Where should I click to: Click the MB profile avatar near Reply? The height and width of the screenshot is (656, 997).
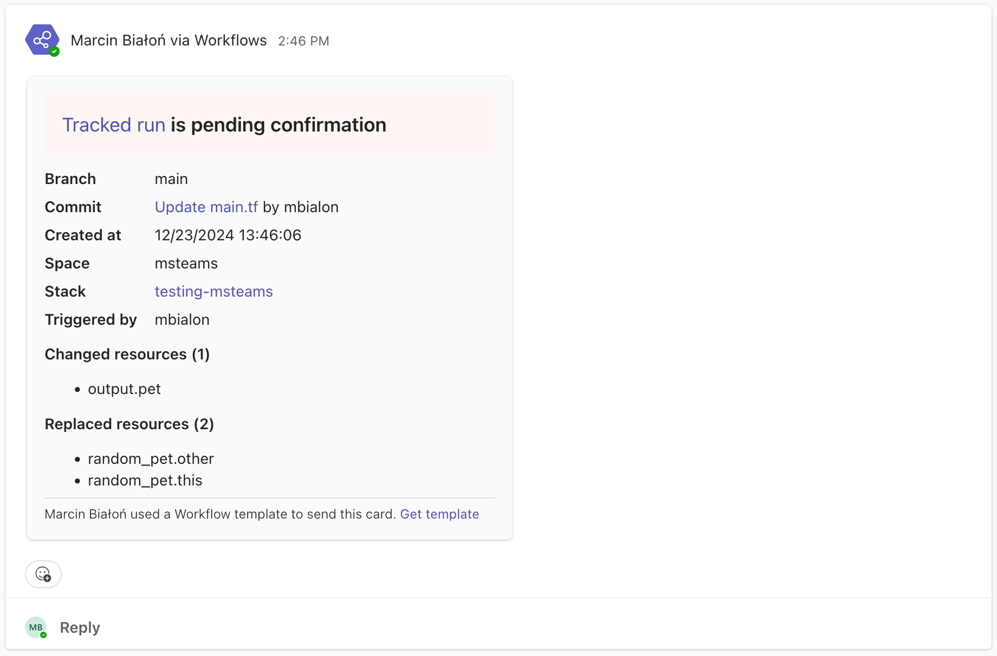click(x=35, y=627)
